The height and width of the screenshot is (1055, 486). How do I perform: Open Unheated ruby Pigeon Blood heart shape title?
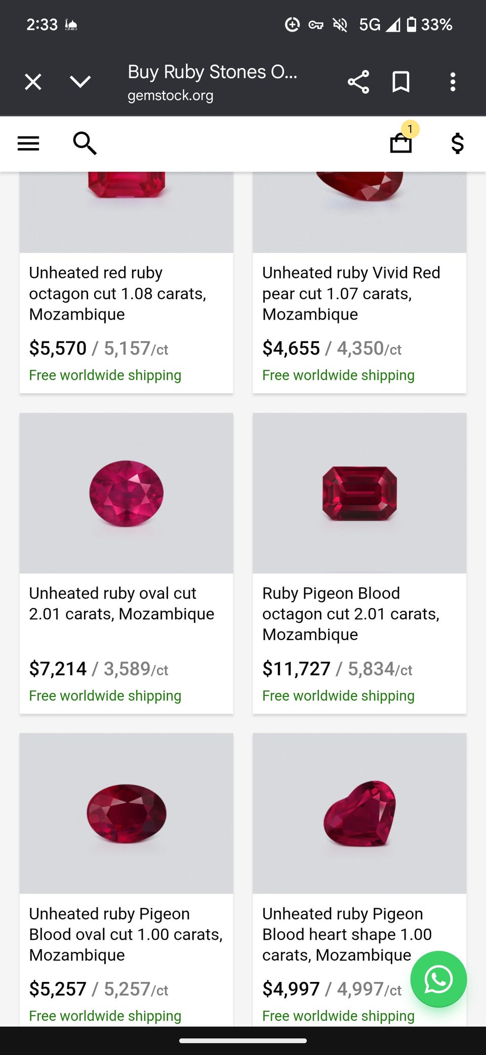(346, 934)
